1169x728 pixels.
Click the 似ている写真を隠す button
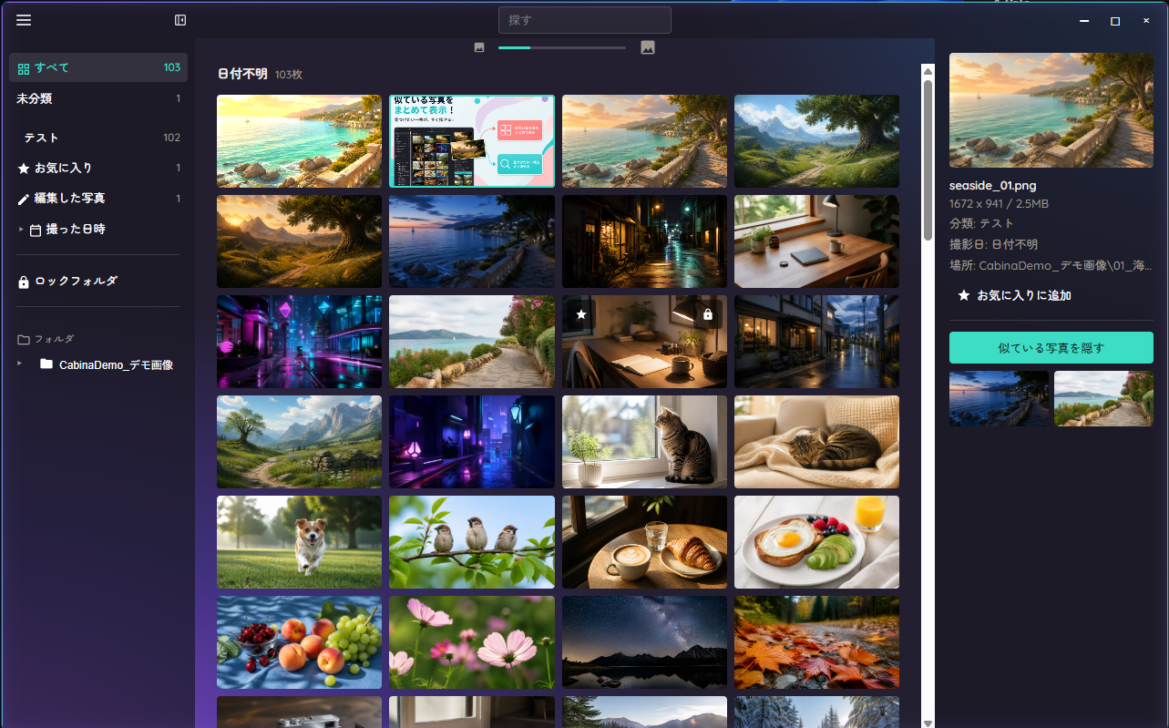click(x=1051, y=348)
